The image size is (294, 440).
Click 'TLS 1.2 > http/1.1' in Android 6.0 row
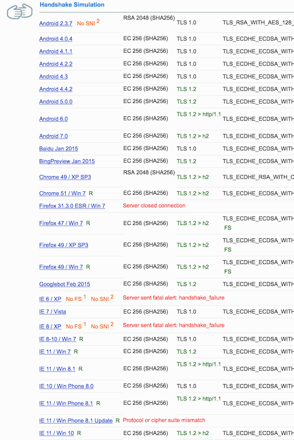199,114
